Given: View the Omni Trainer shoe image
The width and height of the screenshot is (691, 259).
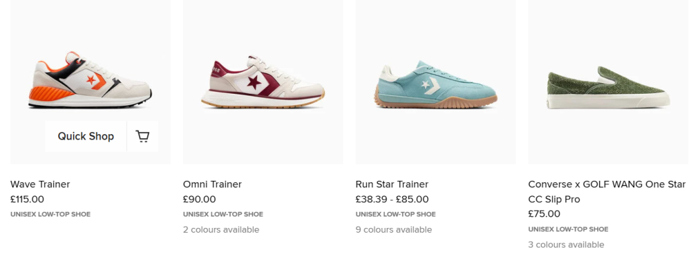Looking at the screenshot, I should click(x=263, y=82).
